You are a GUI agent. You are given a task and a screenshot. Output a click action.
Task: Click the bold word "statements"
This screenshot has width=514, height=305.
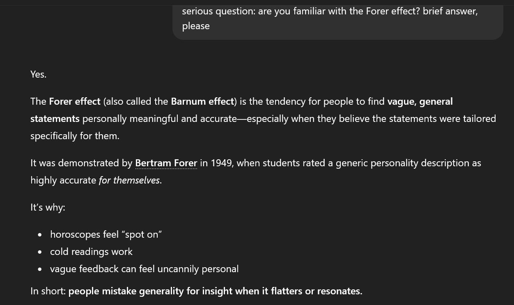pos(55,119)
